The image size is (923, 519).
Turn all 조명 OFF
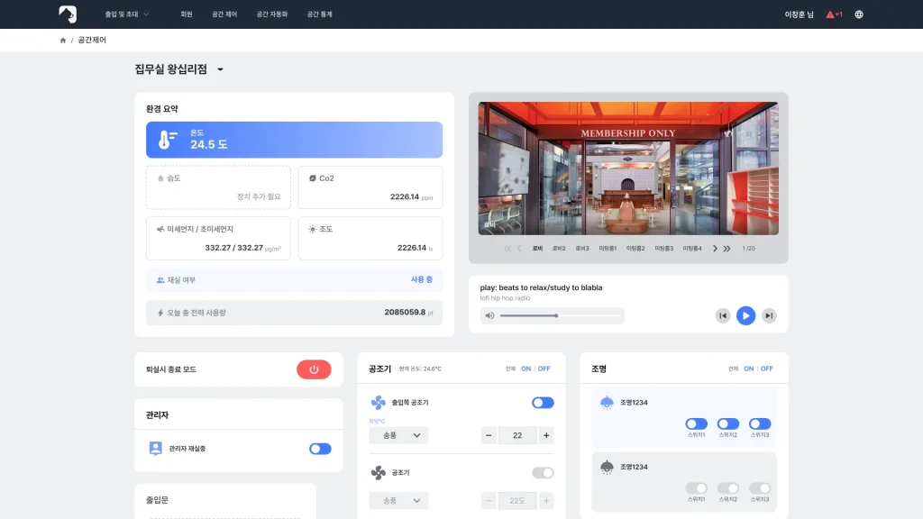(x=766, y=369)
